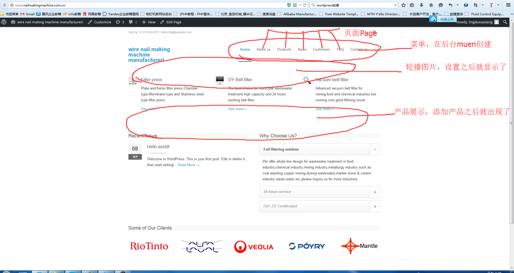
Task: Open dropdown next to undo icon
Action: point(457,5)
